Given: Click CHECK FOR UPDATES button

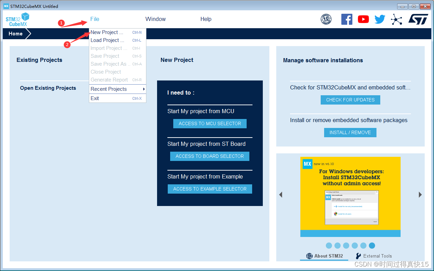Looking at the screenshot, I should [350, 100].
